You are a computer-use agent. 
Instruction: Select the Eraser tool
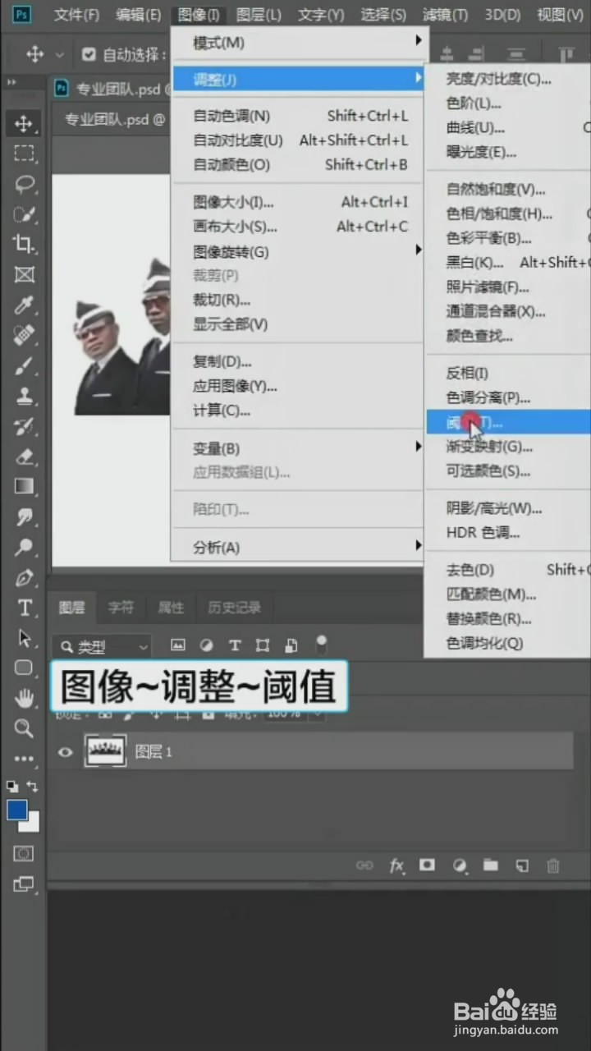[24, 457]
